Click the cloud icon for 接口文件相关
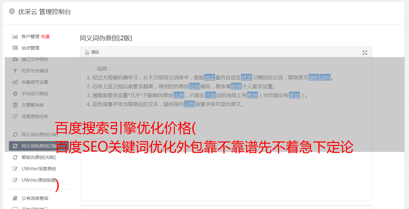The width and height of the screenshot is (409, 209). (15, 59)
